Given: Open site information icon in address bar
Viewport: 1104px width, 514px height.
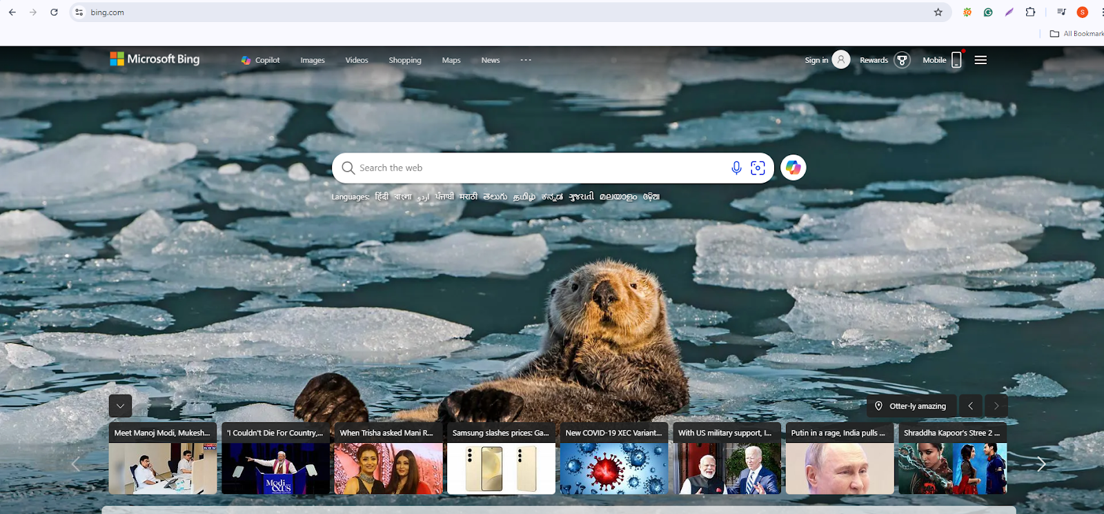Looking at the screenshot, I should tap(79, 12).
